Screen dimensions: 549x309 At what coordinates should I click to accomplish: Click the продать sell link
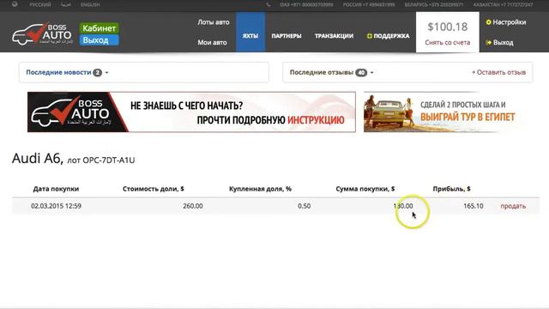[513, 206]
